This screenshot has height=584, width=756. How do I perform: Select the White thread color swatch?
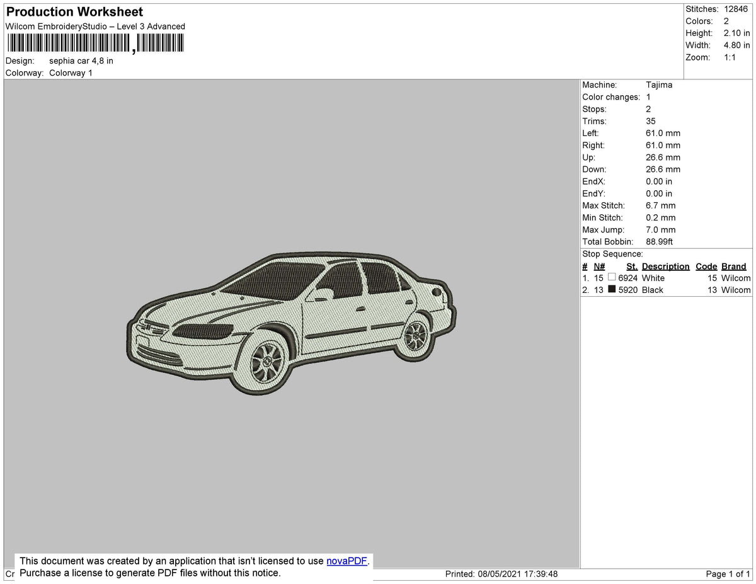612,277
